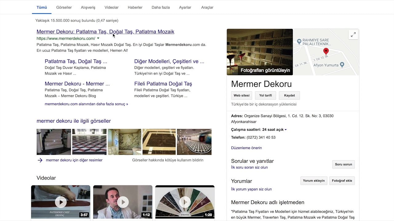Click the Soru sorun button

pos(344,165)
